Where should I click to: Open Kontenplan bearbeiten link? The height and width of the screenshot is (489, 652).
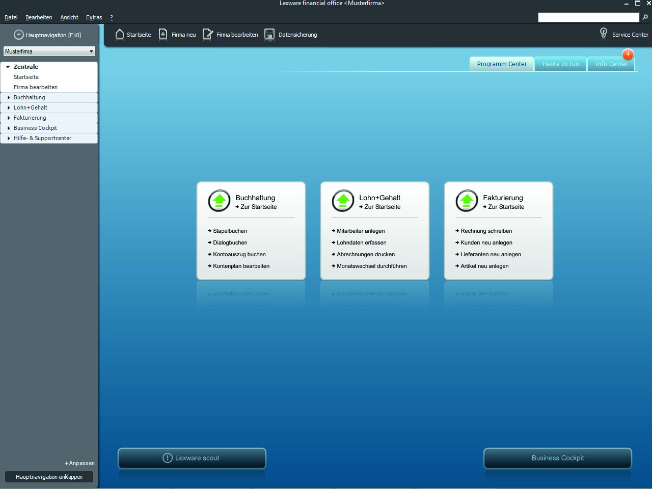[238, 266]
